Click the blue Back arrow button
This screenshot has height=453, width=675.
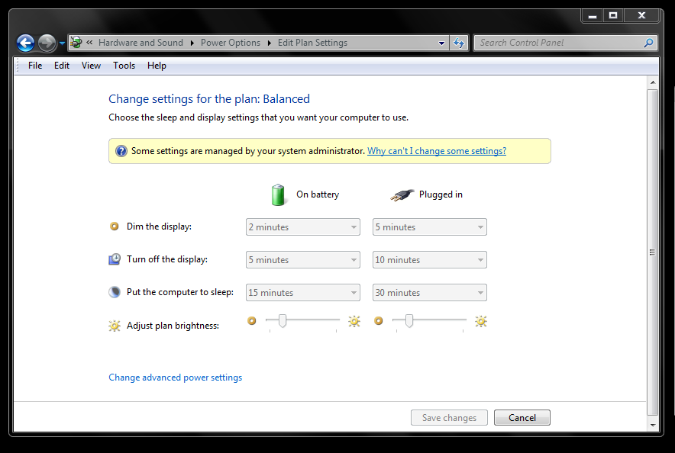point(25,43)
